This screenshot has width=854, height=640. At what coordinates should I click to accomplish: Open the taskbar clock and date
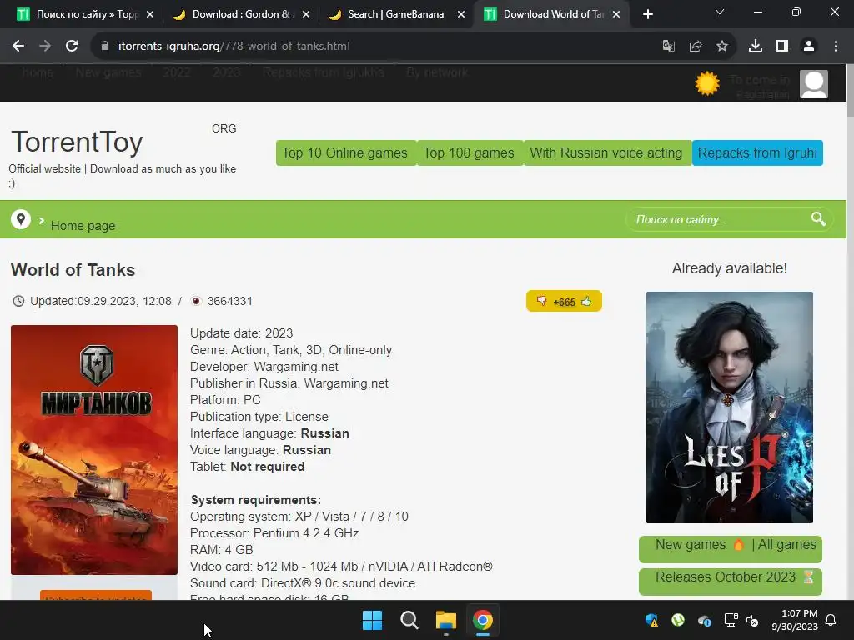pyautogui.click(x=795, y=620)
